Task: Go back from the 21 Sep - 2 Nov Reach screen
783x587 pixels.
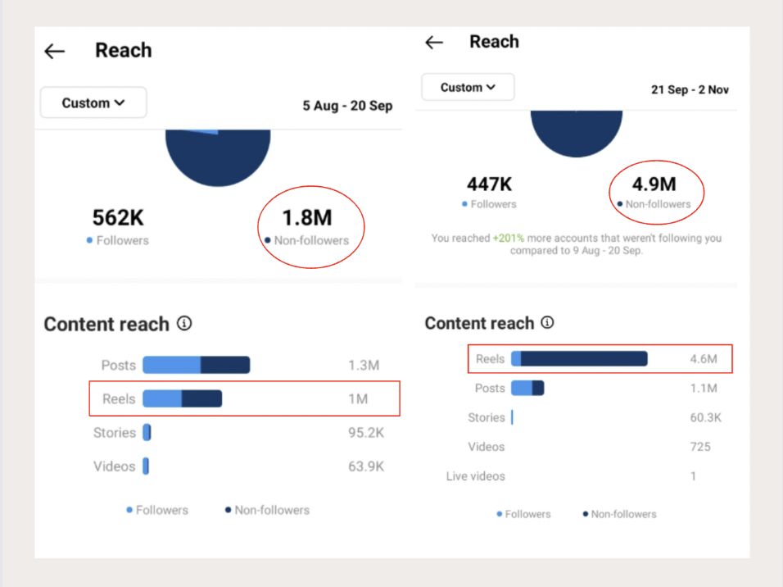Action: click(434, 43)
